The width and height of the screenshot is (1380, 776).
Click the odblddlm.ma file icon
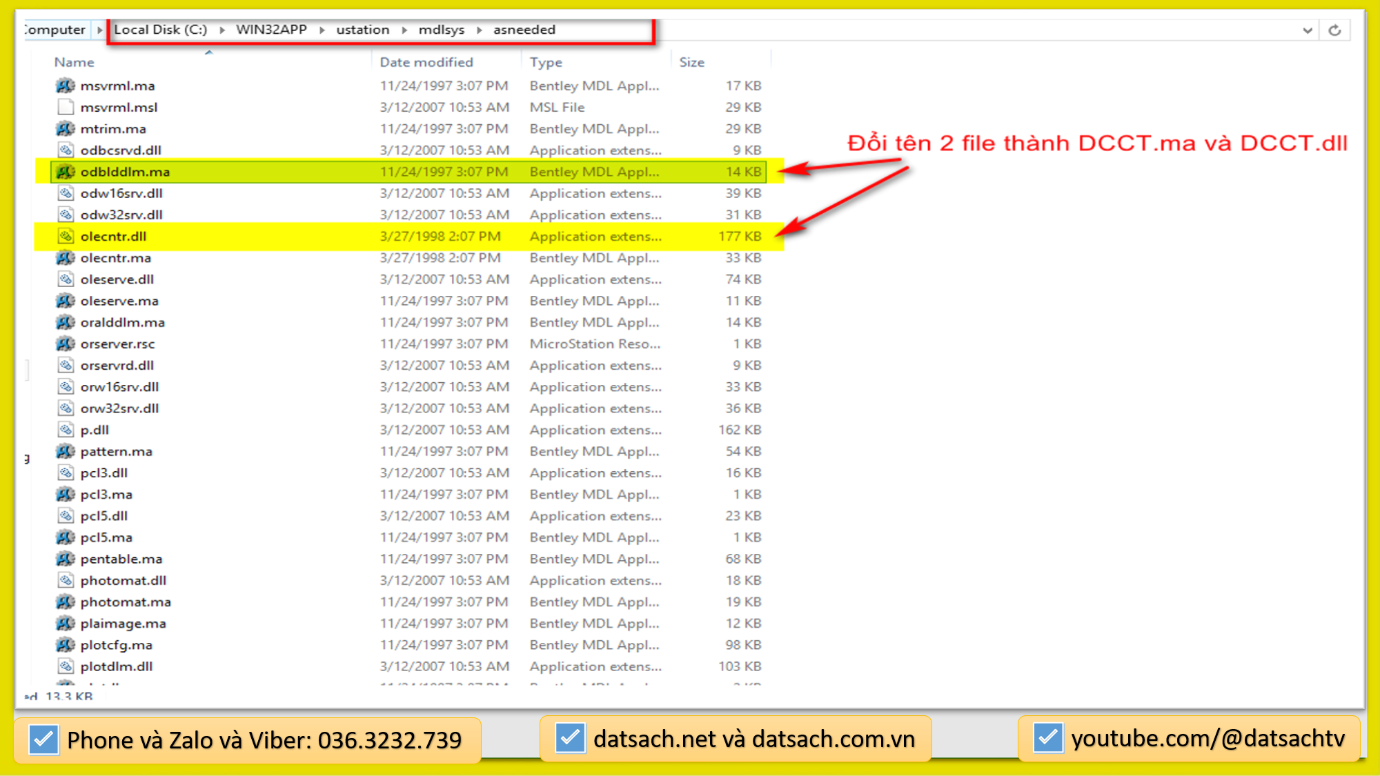66,172
